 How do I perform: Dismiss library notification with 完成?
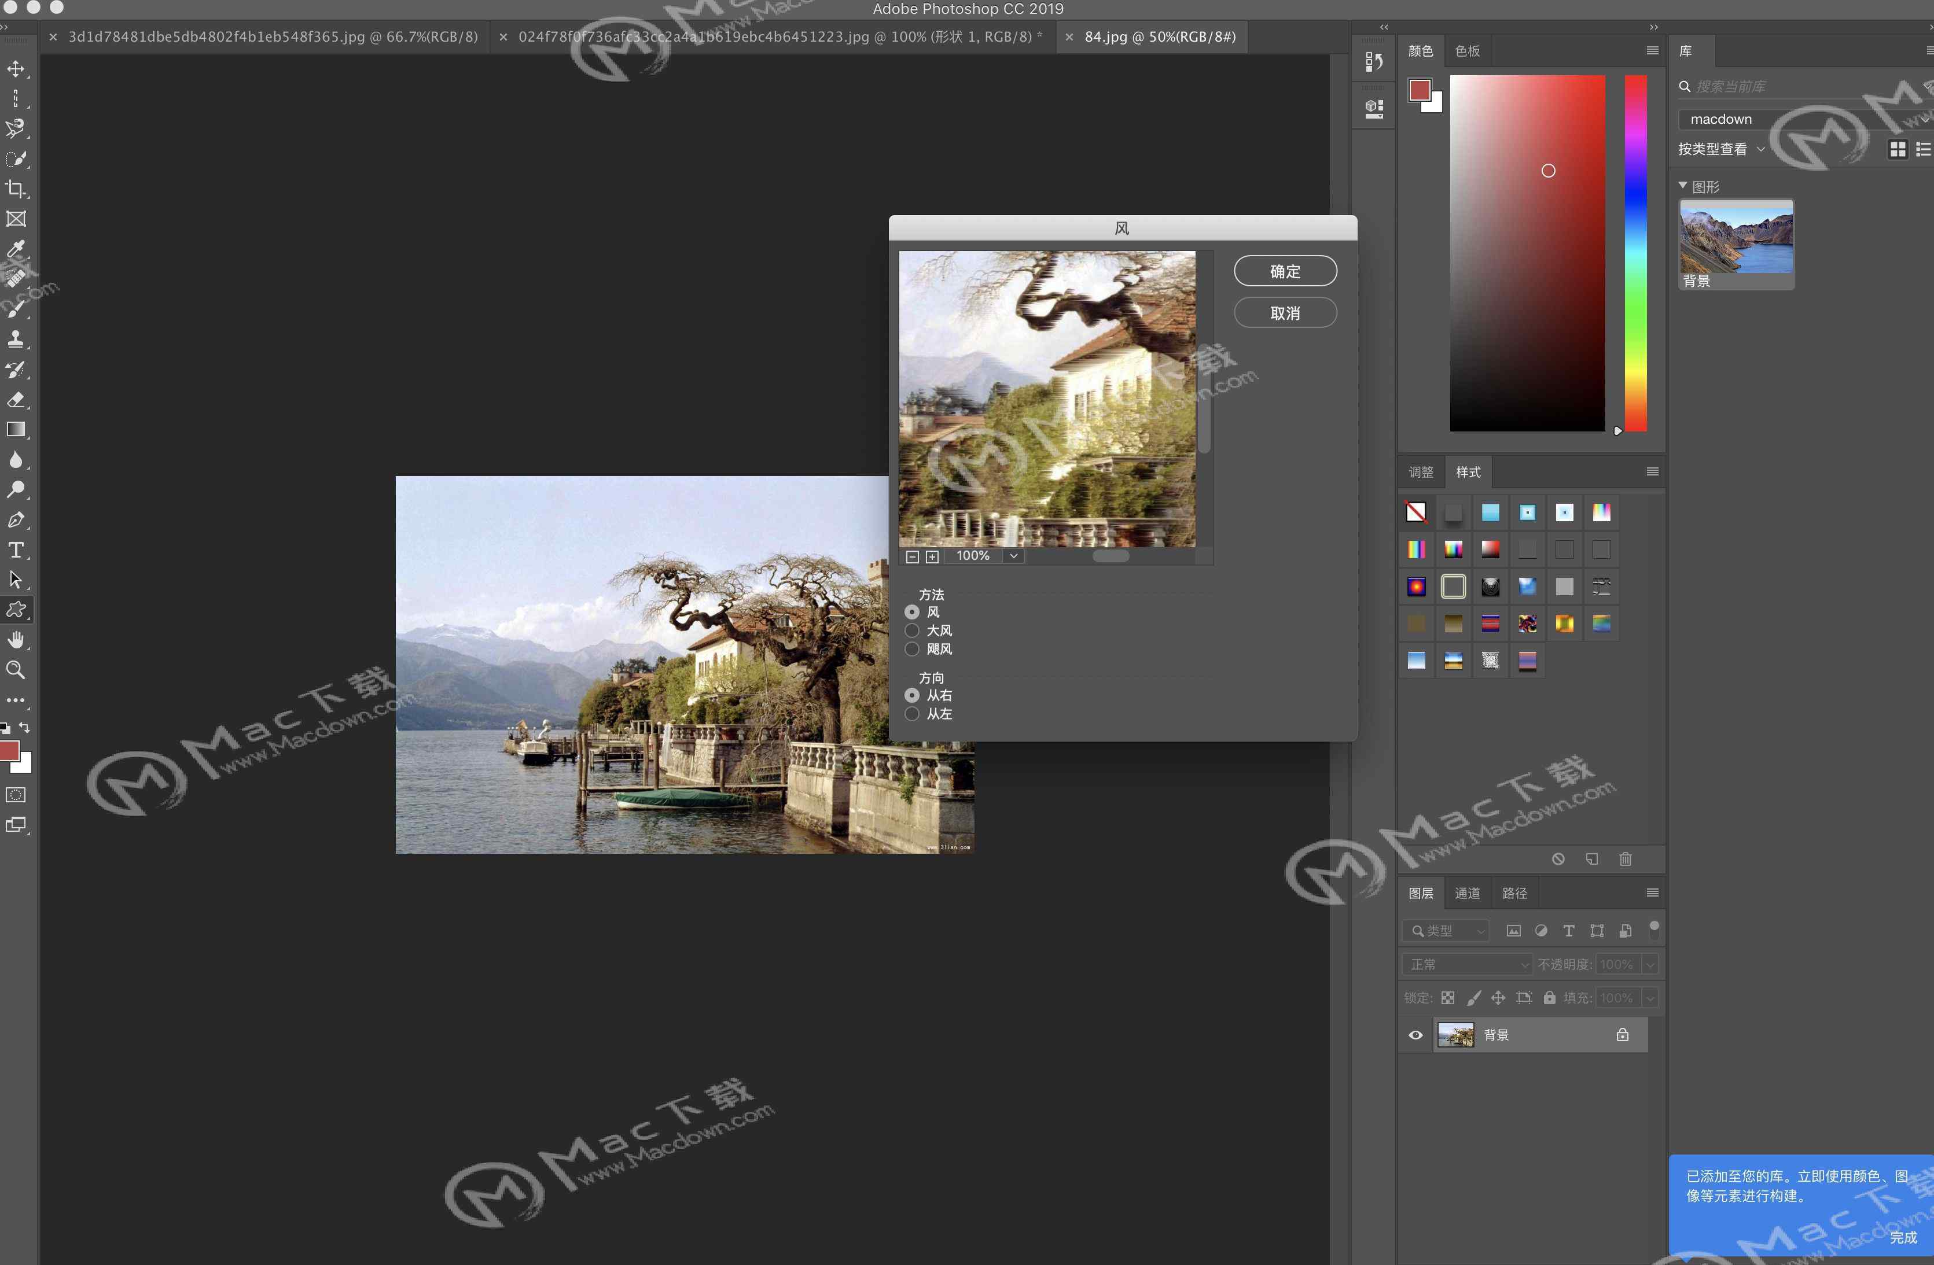[1904, 1237]
